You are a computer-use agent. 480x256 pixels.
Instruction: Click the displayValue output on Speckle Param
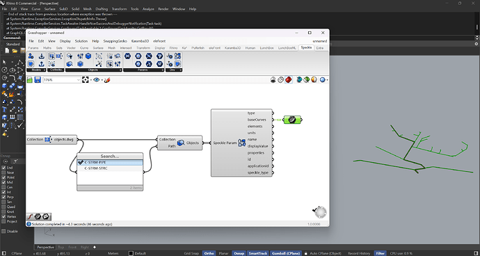click(257, 146)
